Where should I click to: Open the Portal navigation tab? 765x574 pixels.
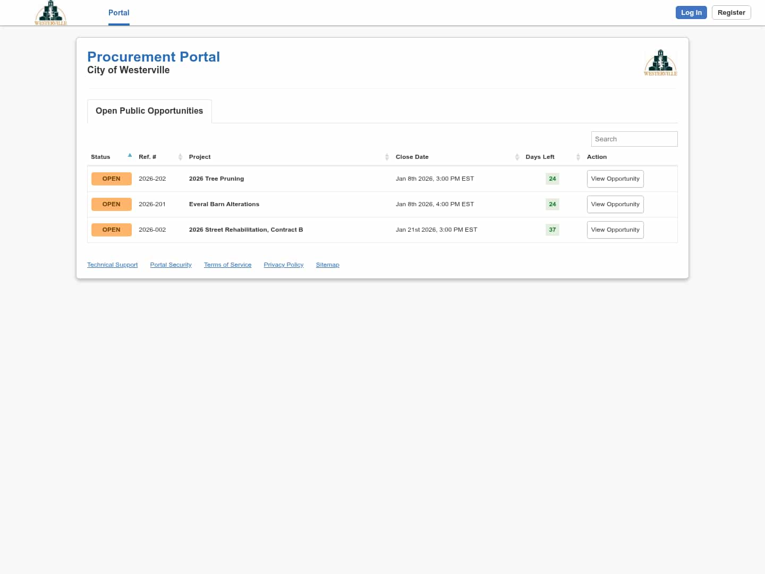click(118, 13)
